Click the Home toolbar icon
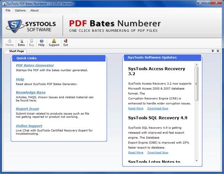This screenshot has height=174, width=224. point(9,43)
